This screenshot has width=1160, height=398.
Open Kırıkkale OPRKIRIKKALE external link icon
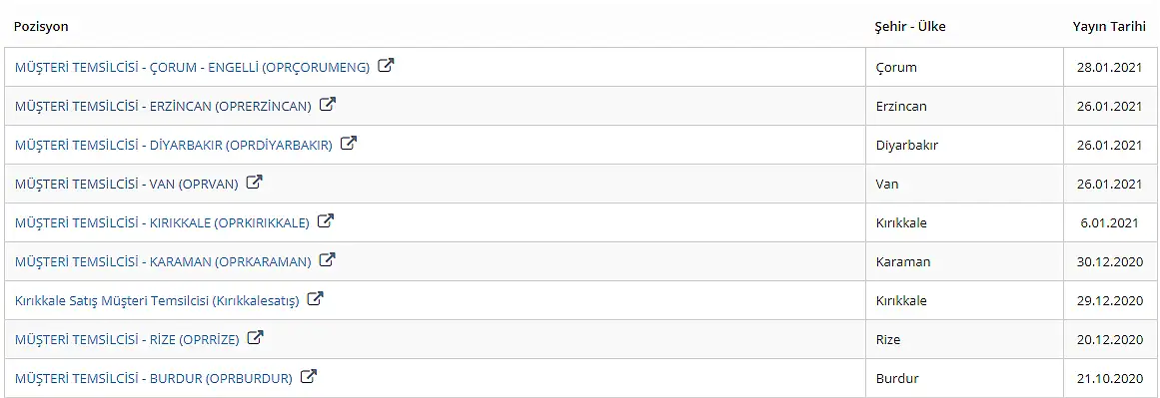coord(326,220)
